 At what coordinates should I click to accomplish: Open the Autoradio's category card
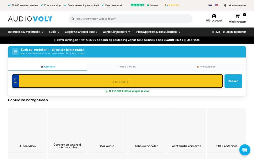pos(28,130)
